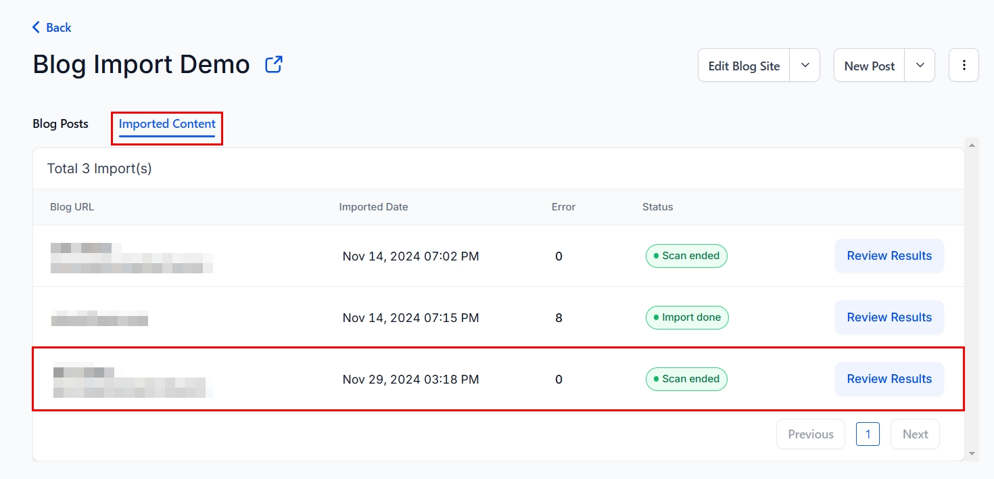The height and width of the screenshot is (479, 994).
Task: Review Results for Nov 29 import
Action: (x=889, y=379)
